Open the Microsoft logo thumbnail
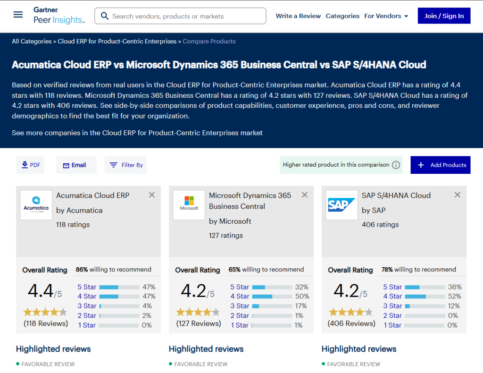483x373 pixels. click(189, 205)
